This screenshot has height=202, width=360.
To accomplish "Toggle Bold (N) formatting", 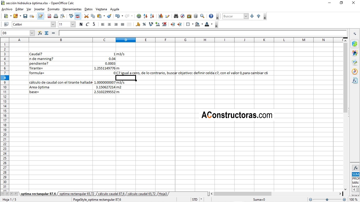I will [x=81, y=24].
